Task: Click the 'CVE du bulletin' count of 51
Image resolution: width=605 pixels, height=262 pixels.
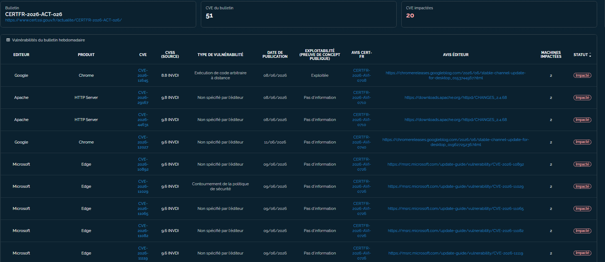Action: (x=209, y=16)
